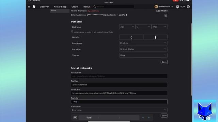Open the Language dropdown
218x122 pixels.
point(143,43)
